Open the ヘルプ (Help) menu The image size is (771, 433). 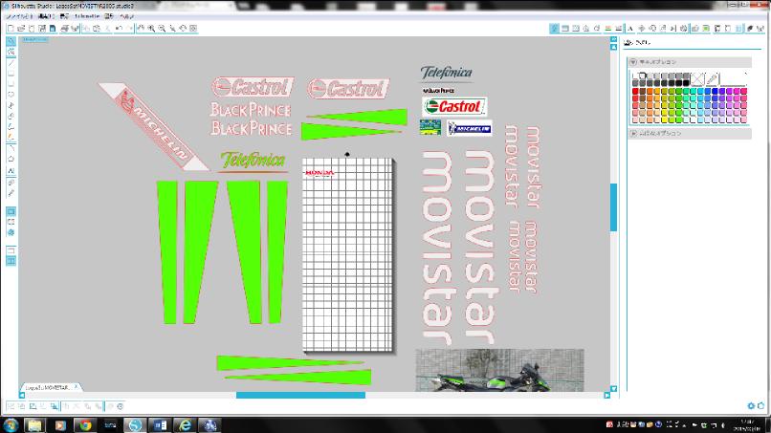(x=126, y=16)
